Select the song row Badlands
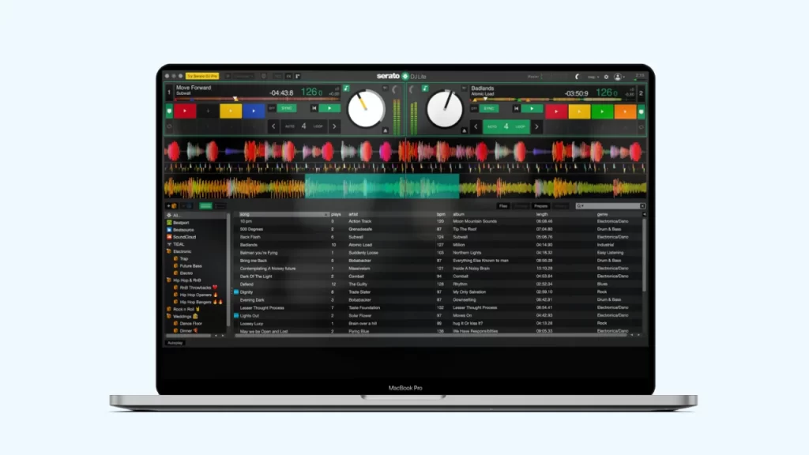 (438, 245)
